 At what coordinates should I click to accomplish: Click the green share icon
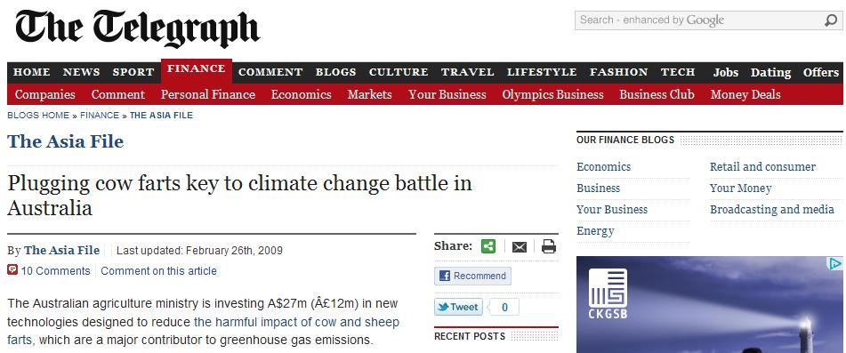(488, 246)
